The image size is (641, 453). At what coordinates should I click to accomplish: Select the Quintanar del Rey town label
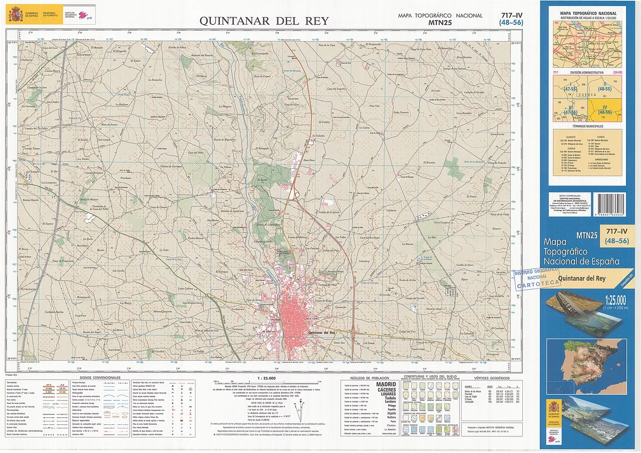(x=321, y=331)
